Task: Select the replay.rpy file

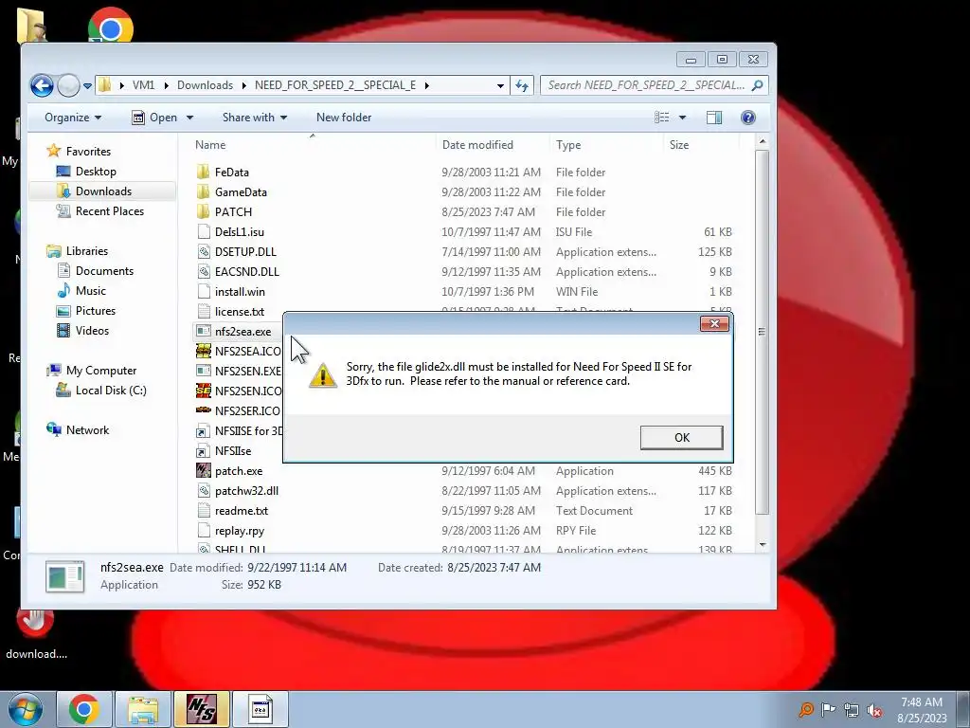Action: [x=240, y=531]
